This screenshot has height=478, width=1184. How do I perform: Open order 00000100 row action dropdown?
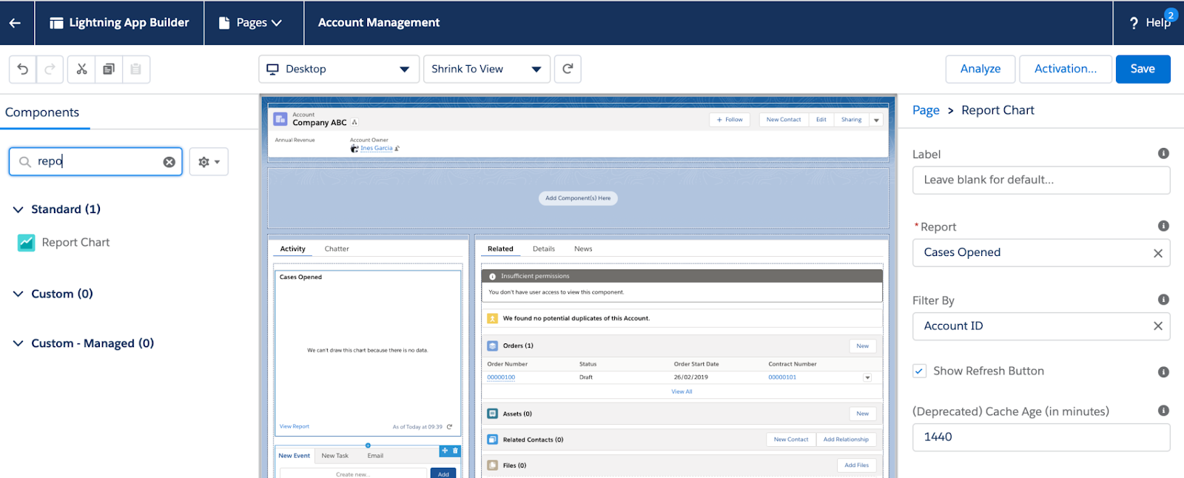tap(867, 377)
